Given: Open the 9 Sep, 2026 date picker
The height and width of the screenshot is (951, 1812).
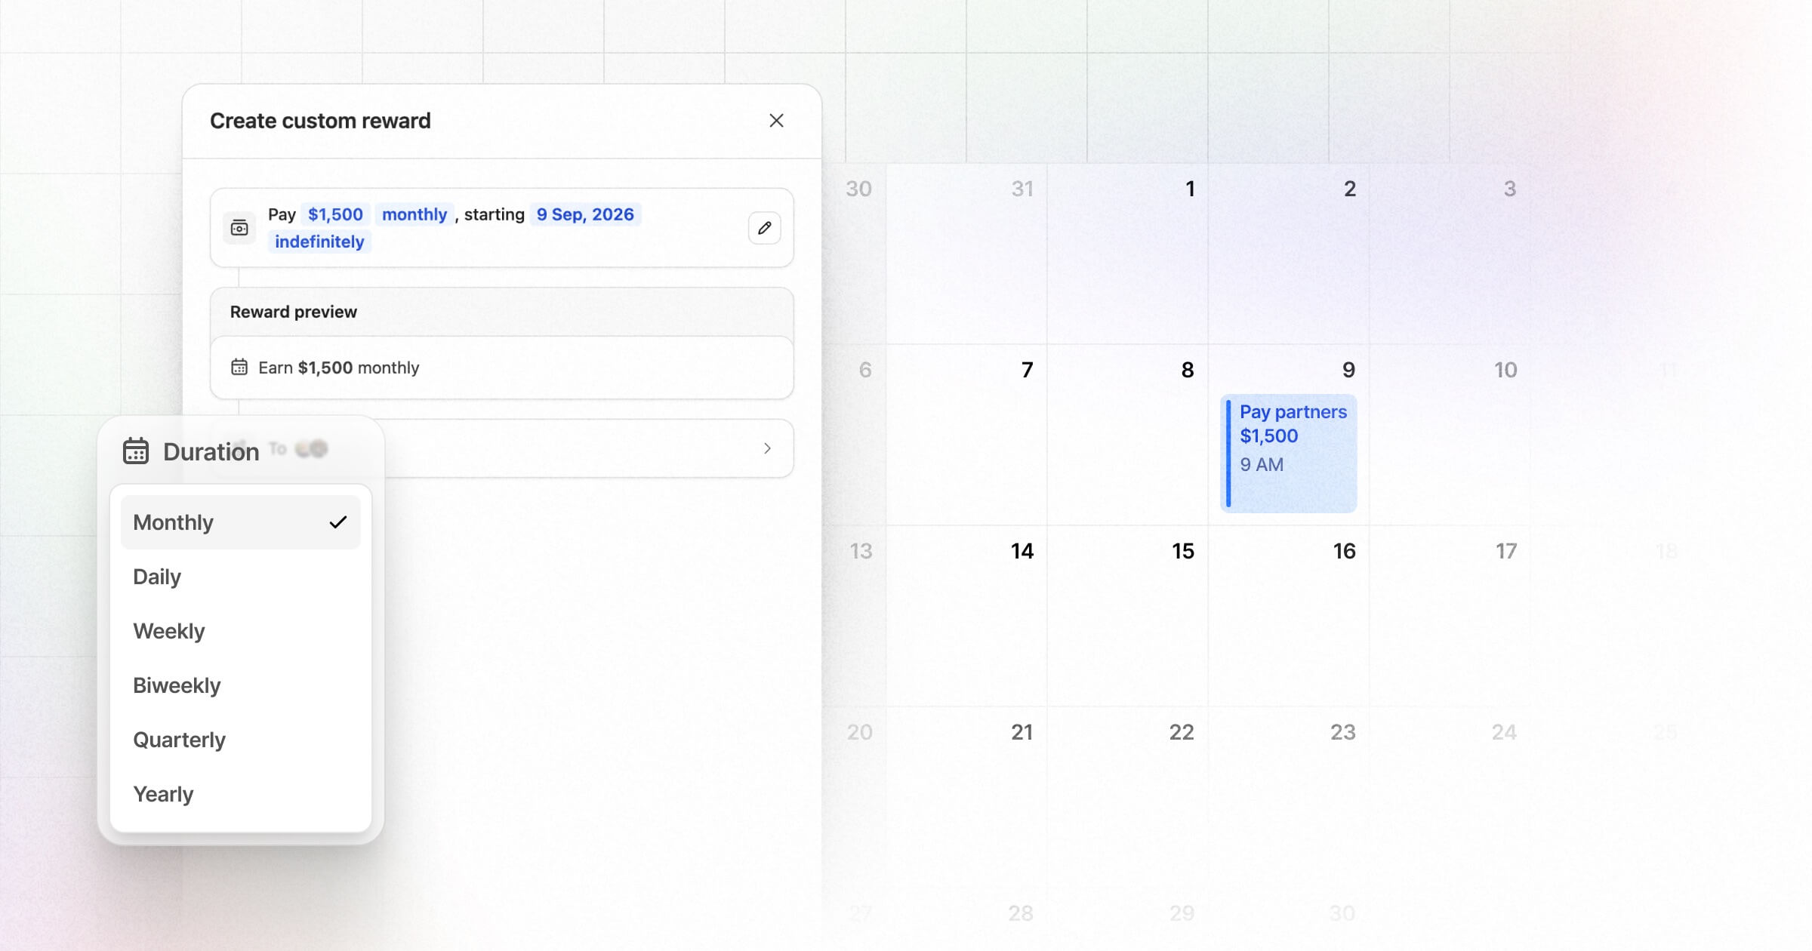Looking at the screenshot, I should [585, 214].
